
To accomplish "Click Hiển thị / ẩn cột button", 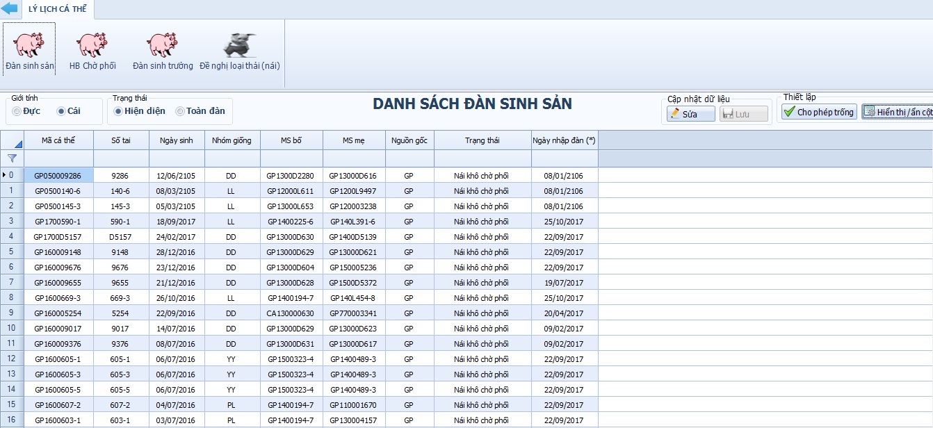I will (x=898, y=112).
